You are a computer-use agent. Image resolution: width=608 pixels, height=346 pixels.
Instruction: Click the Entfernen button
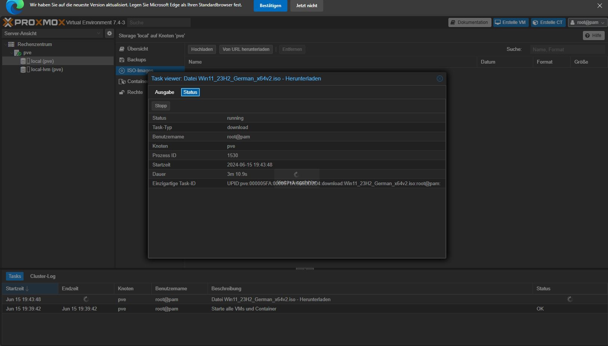[292, 49]
